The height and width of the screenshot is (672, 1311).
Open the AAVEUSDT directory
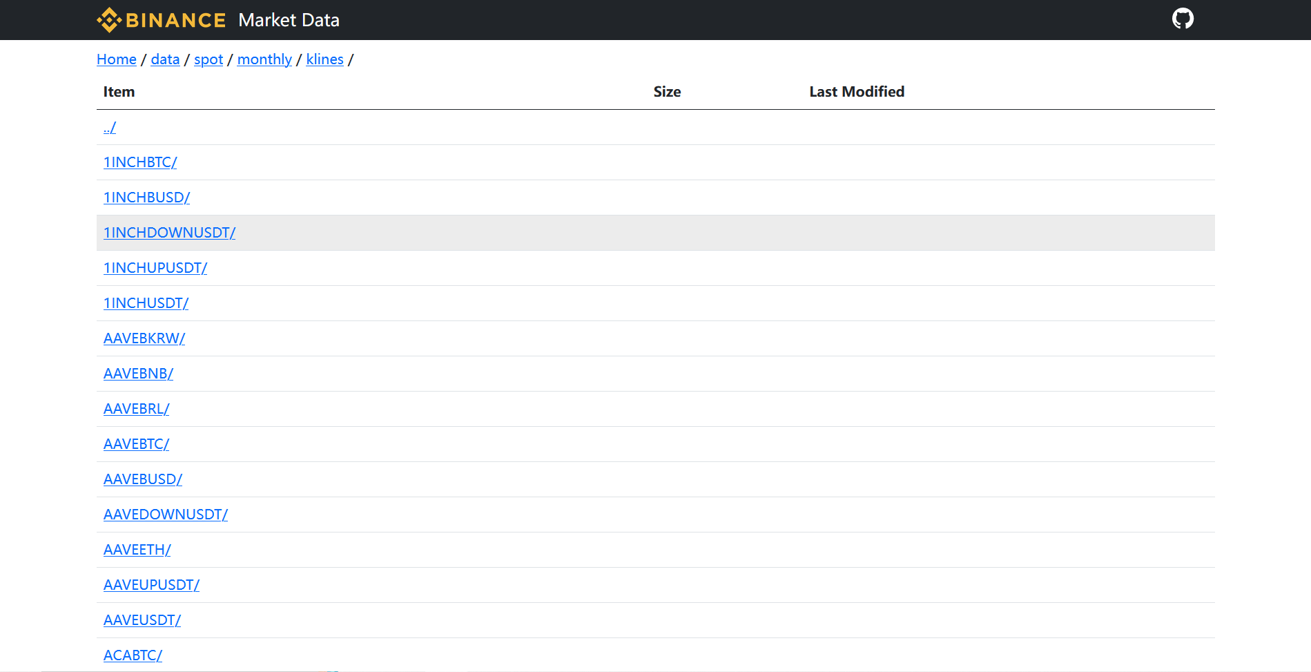tap(142, 620)
